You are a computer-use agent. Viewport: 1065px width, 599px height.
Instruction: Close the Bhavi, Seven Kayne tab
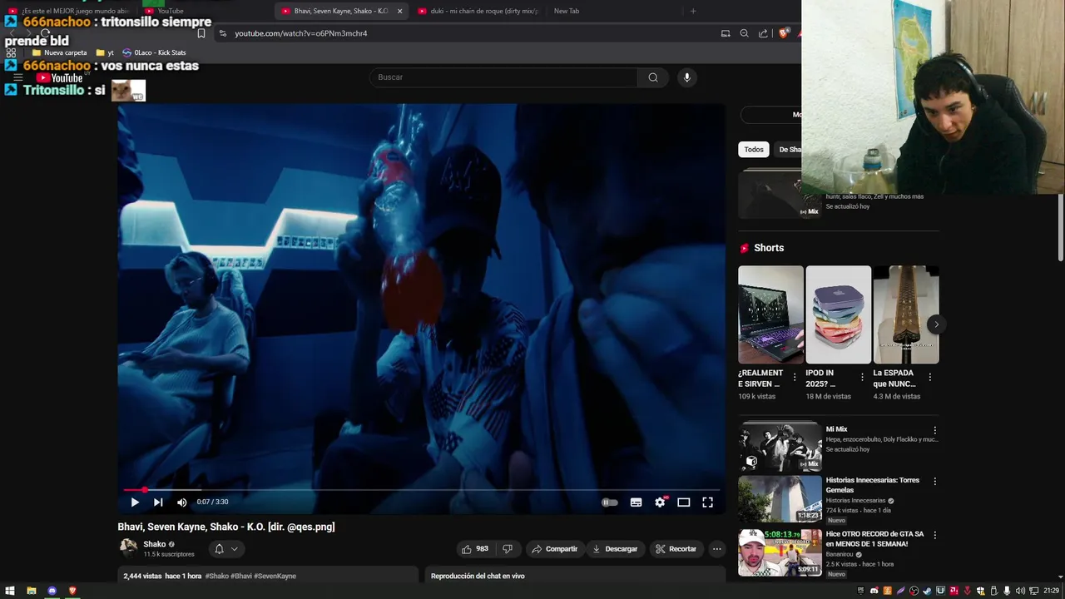pos(399,11)
